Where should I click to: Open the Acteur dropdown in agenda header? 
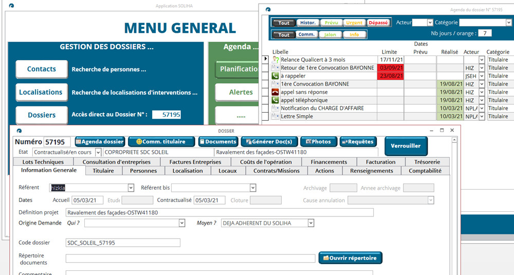[x=430, y=23]
